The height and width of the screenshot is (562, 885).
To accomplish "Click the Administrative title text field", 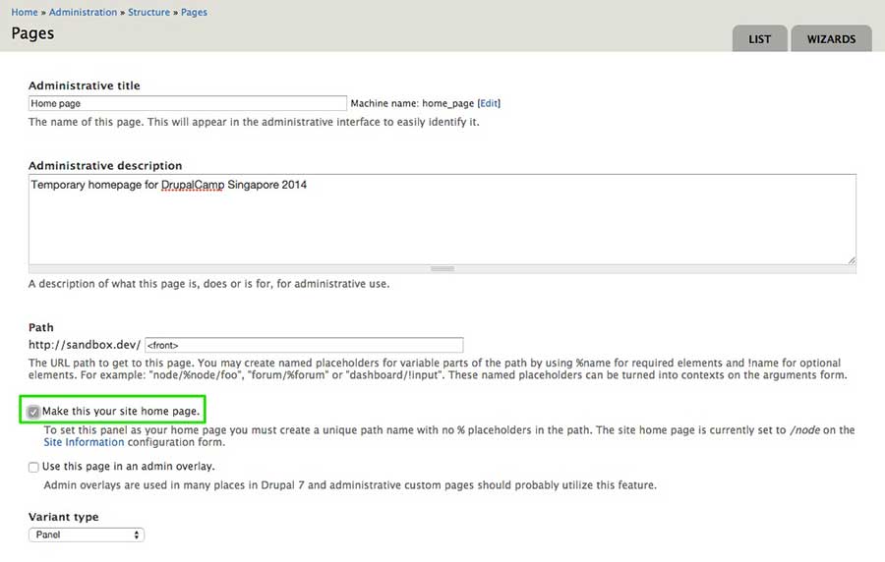I will click(187, 103).
